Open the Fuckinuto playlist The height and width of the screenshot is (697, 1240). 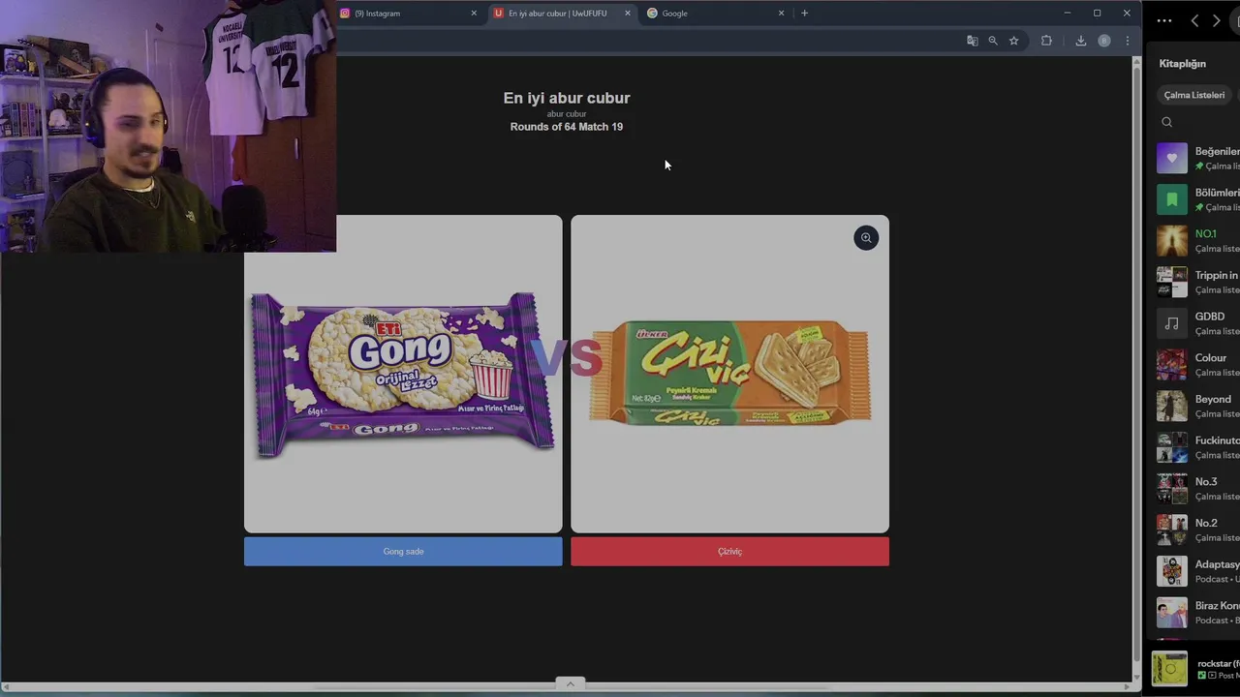[1198, 447]
